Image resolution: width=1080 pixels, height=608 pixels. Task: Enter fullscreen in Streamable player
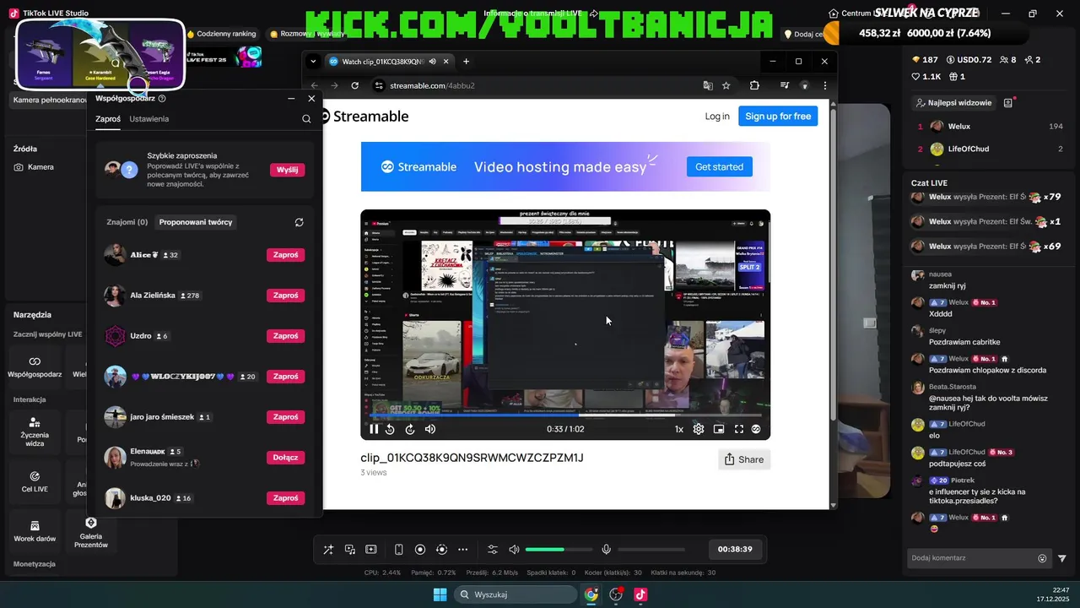[x=739, y=429]
